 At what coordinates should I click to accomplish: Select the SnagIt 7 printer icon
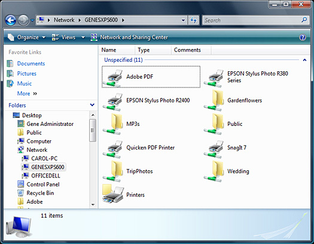(214, 149)
